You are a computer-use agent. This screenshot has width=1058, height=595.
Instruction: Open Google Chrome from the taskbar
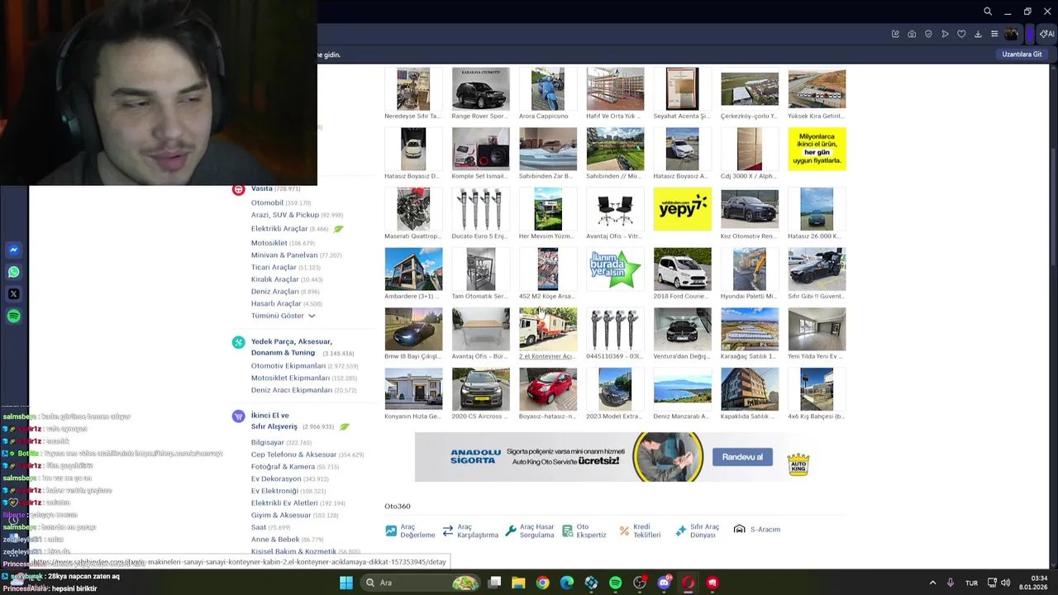tap(542, 583)
